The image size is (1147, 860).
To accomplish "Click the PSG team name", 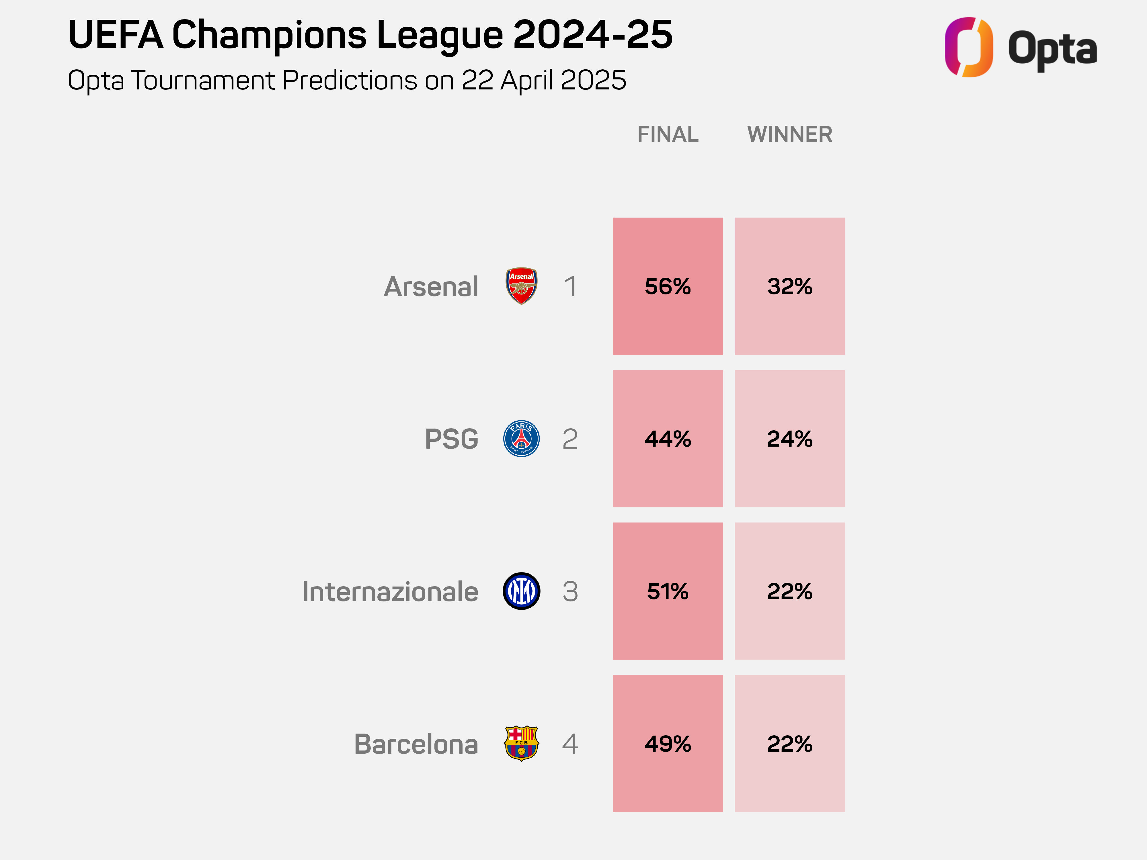I will coord(451,439).
